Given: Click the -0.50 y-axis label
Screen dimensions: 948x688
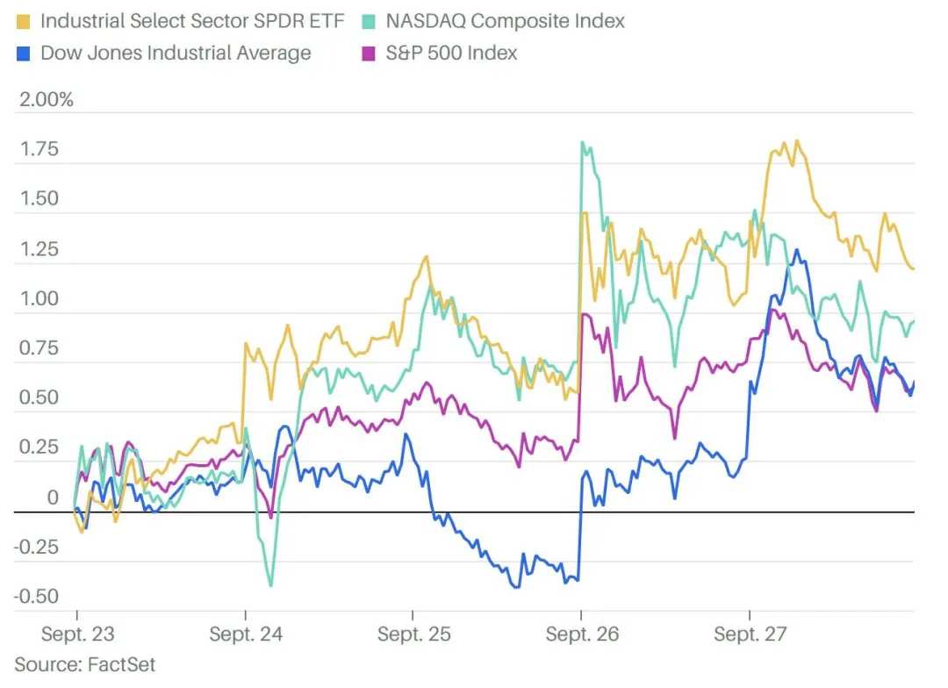Looking at the screenshot, I should 36,596.
